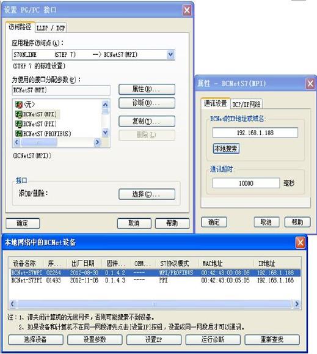Click the 设置IP button

click(154, 339)
